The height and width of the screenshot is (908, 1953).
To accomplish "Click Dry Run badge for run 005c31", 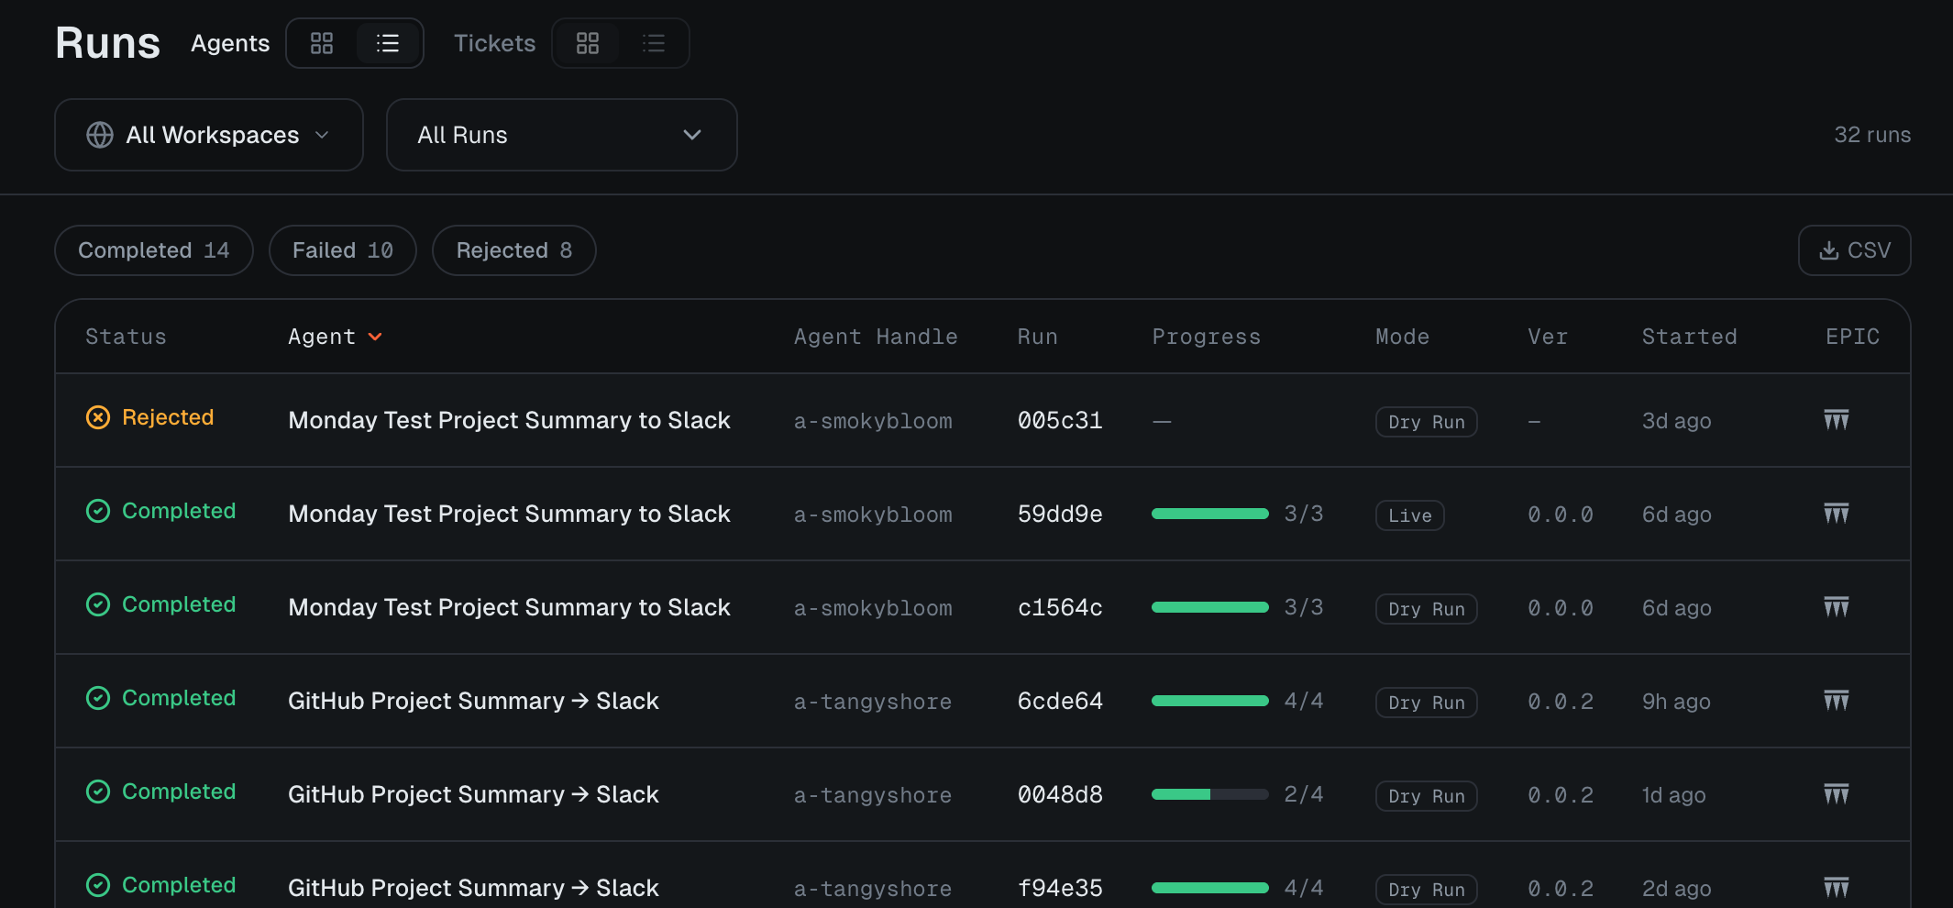I will (1427, 422).
